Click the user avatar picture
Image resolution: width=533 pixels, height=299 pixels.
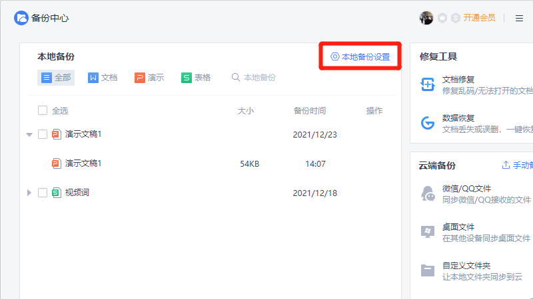tap(426, 18)
